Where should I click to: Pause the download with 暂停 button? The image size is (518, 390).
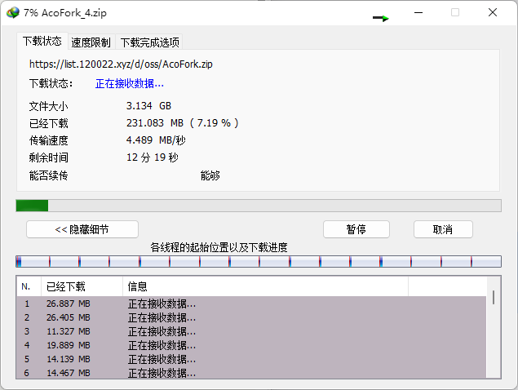[x=356, y=229]
